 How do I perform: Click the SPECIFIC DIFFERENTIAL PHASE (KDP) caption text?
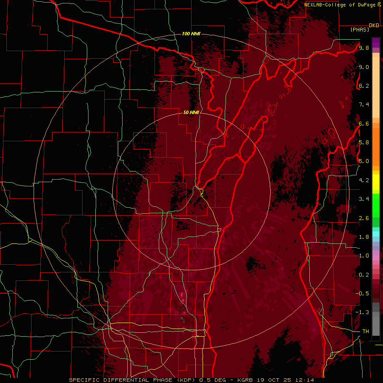click(x=132, y=380)
